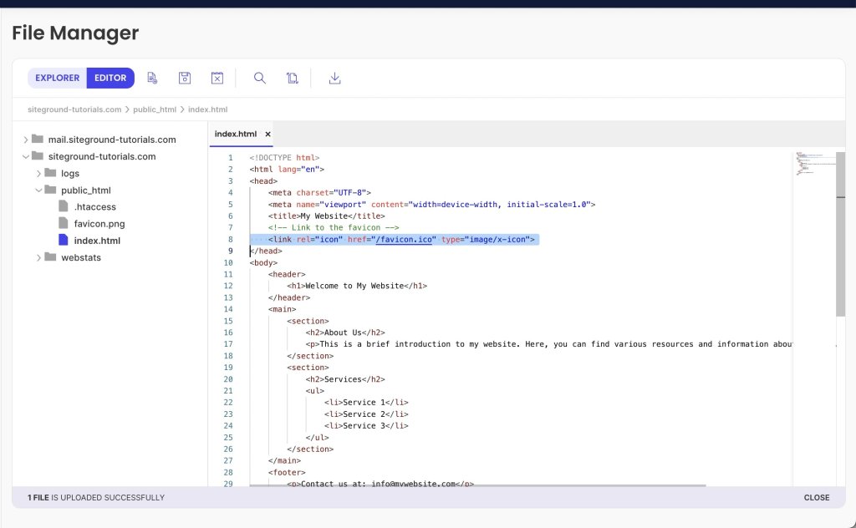Click the meta viewport code line
Viewport: 856px width, 528px height.
point(431,205)
